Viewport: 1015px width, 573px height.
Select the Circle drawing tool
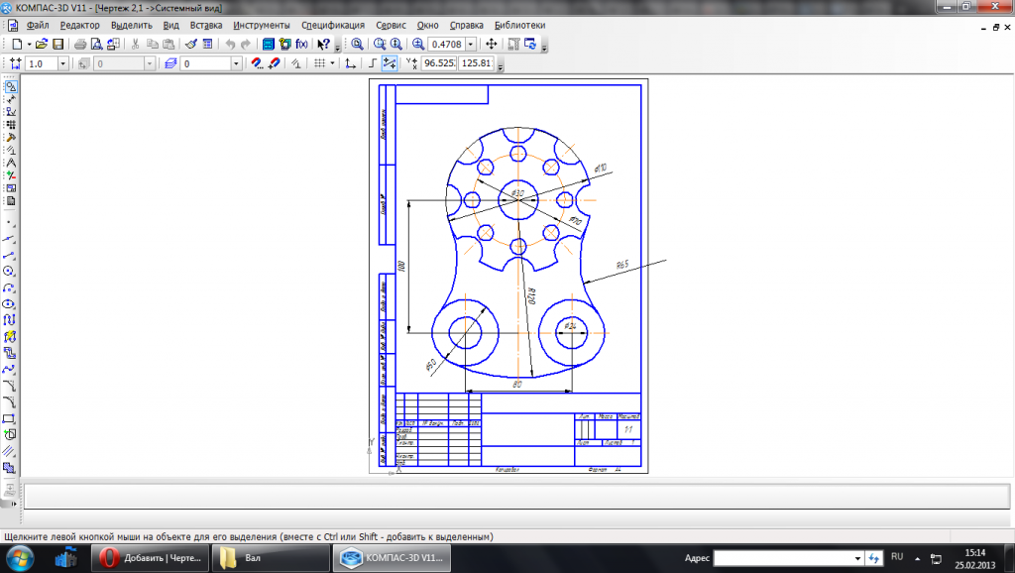pos(9,272)
